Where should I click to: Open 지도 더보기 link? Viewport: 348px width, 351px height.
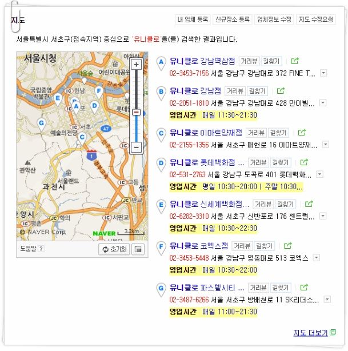click(x=310, y=333)
